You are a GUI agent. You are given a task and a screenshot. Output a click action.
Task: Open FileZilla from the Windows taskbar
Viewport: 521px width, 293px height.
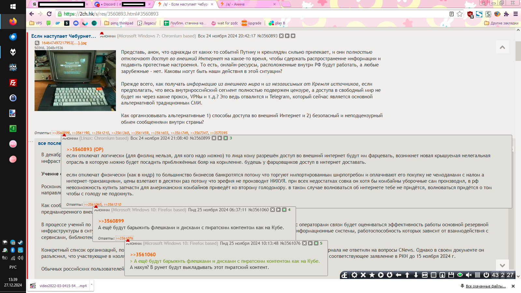coord(13,83)
